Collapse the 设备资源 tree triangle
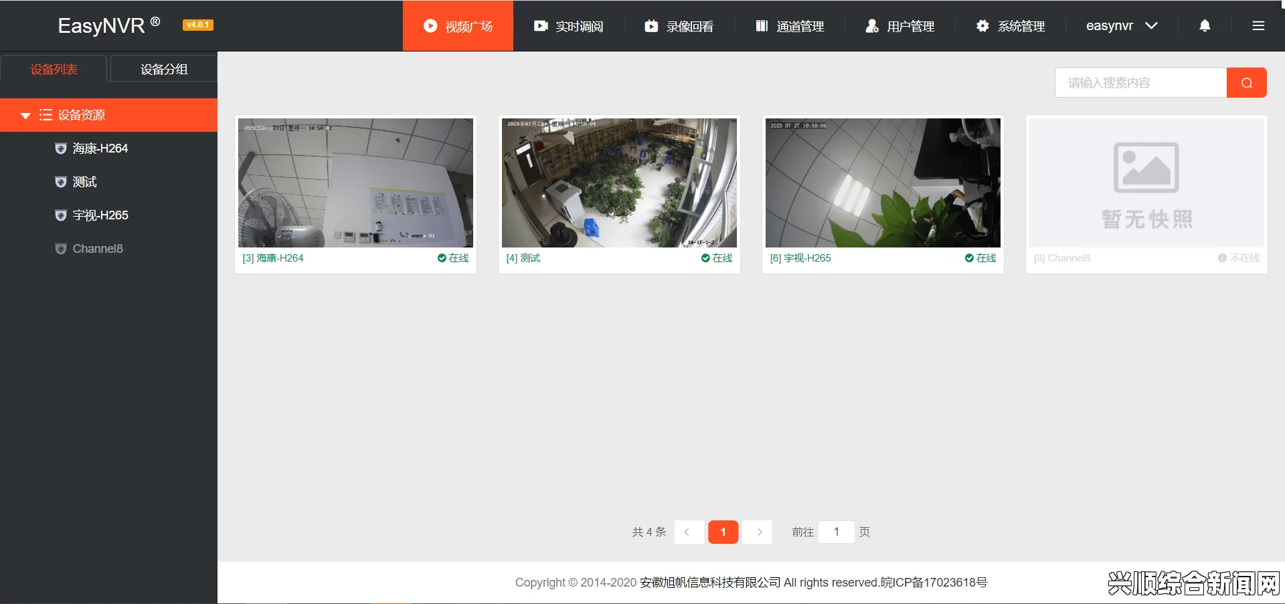 (25, 116)
